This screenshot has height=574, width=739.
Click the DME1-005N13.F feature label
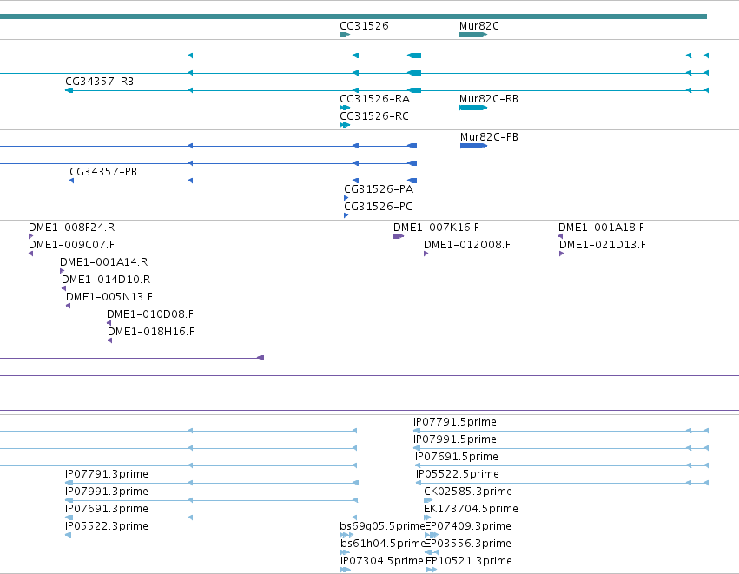click(109, 297)
